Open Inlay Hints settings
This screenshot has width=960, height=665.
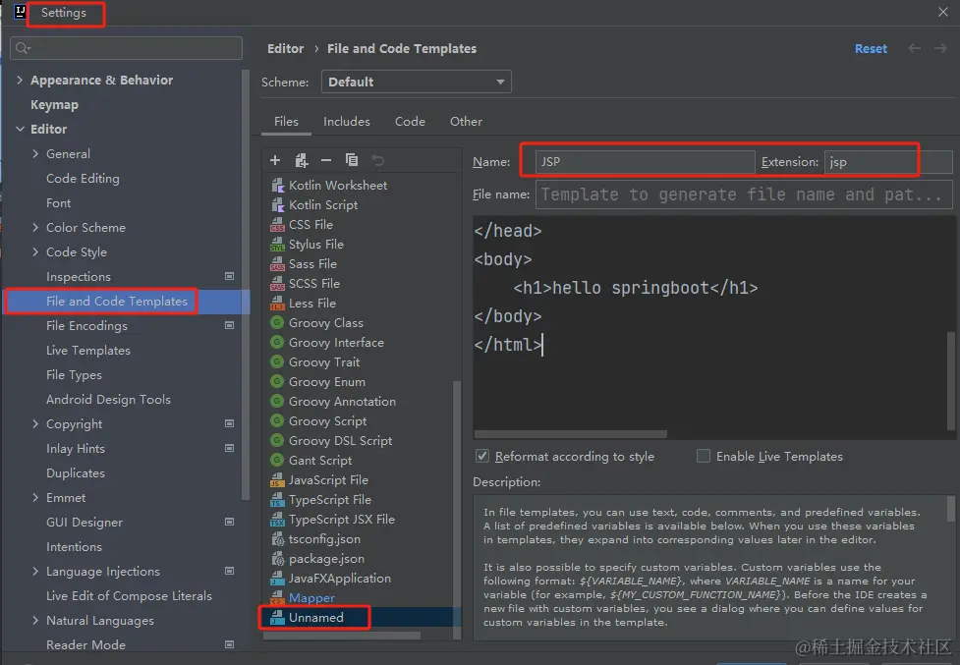76,449
